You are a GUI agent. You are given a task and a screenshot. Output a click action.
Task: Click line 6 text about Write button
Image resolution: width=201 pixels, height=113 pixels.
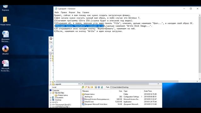click(88, 31)
